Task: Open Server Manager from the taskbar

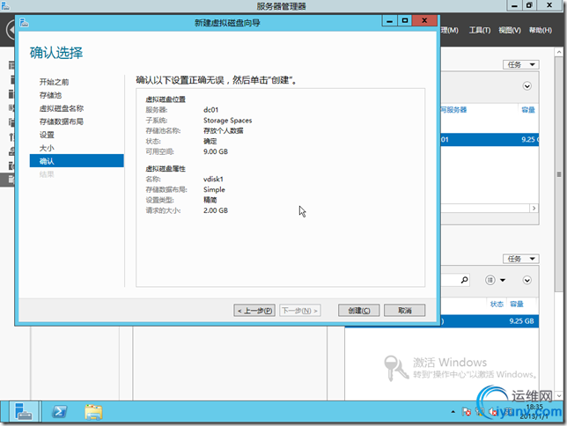Action: (24, 412)
